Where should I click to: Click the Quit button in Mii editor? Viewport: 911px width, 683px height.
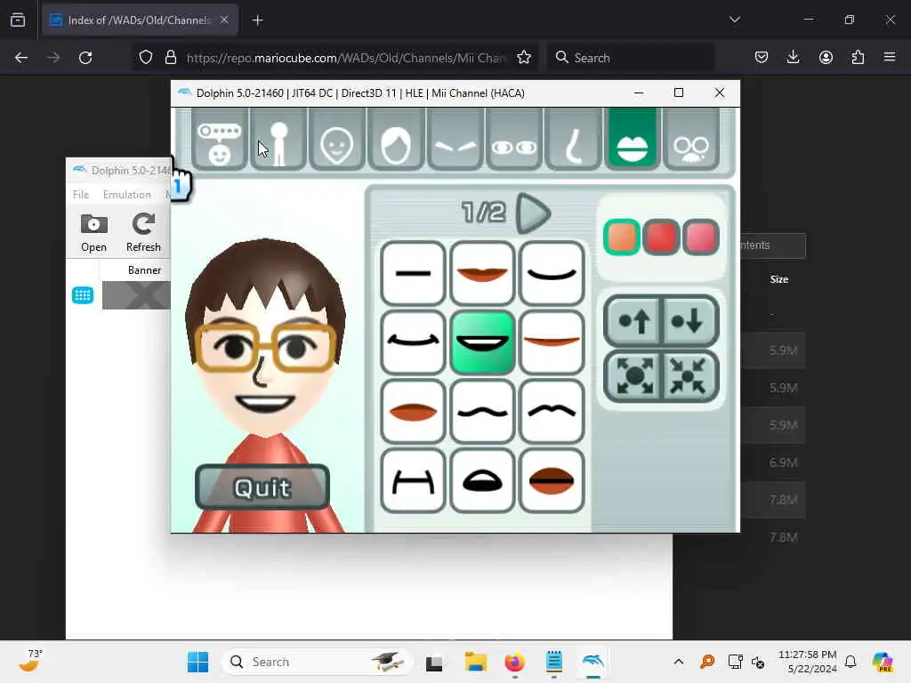coord(262,487)
